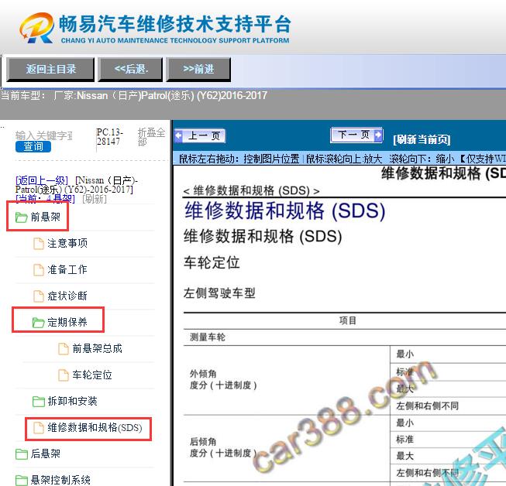Select the 前悬架 tree label
Screen dimensions: 506x486
[x=46, y=217]
